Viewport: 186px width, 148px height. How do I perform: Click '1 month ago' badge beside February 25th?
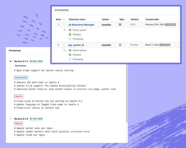point(170,25)
